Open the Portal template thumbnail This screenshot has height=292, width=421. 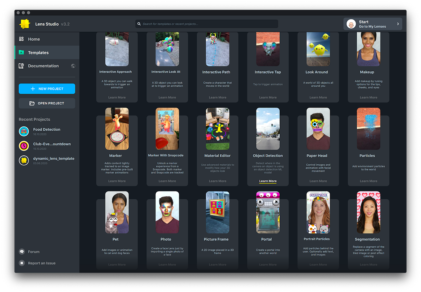(x=268, y=212)
